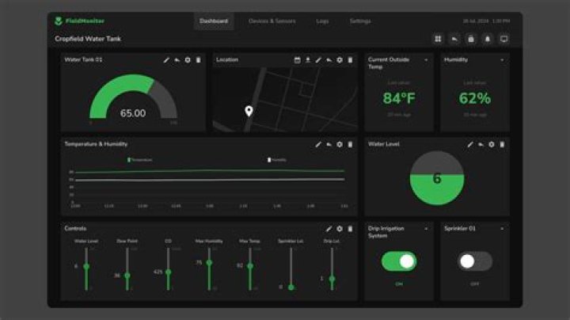Viewport: 570px width, 320px height.
Task: Expand Drip Irrigation System widget dropdown
Action: [426, 229]
